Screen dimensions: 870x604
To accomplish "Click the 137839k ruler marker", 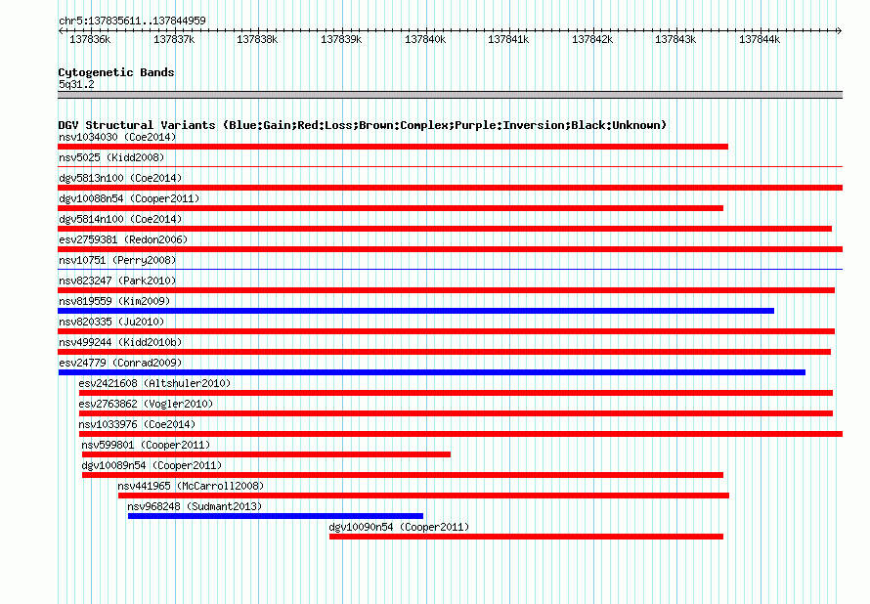I will 341,39.
